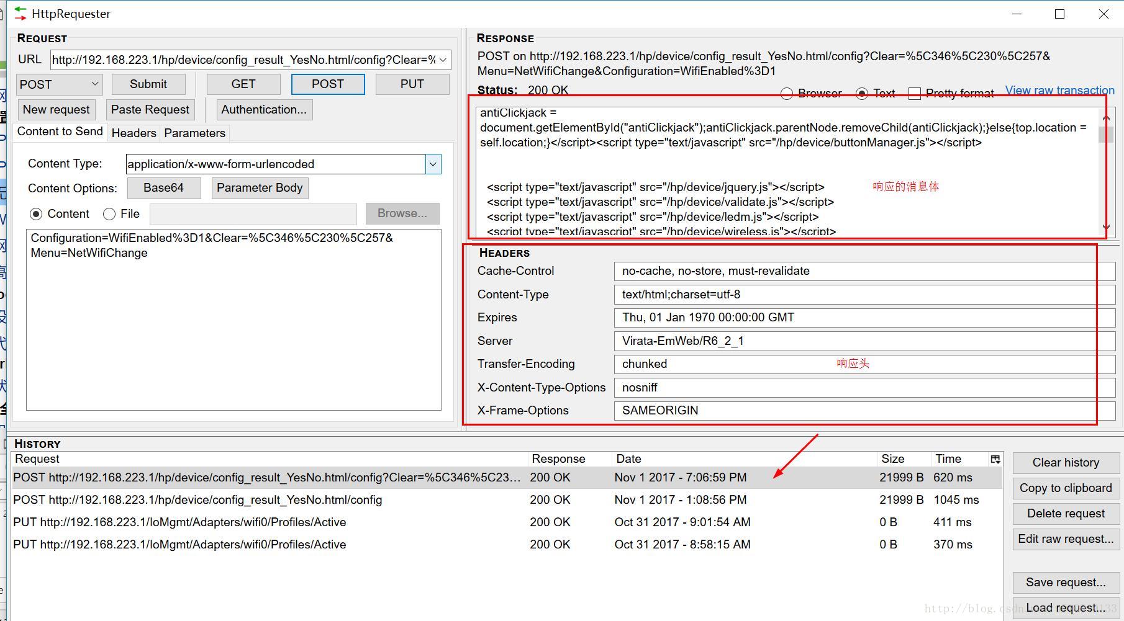Click the X-Frame-Options SAMEORIGIN field

[x=864, y=411]
